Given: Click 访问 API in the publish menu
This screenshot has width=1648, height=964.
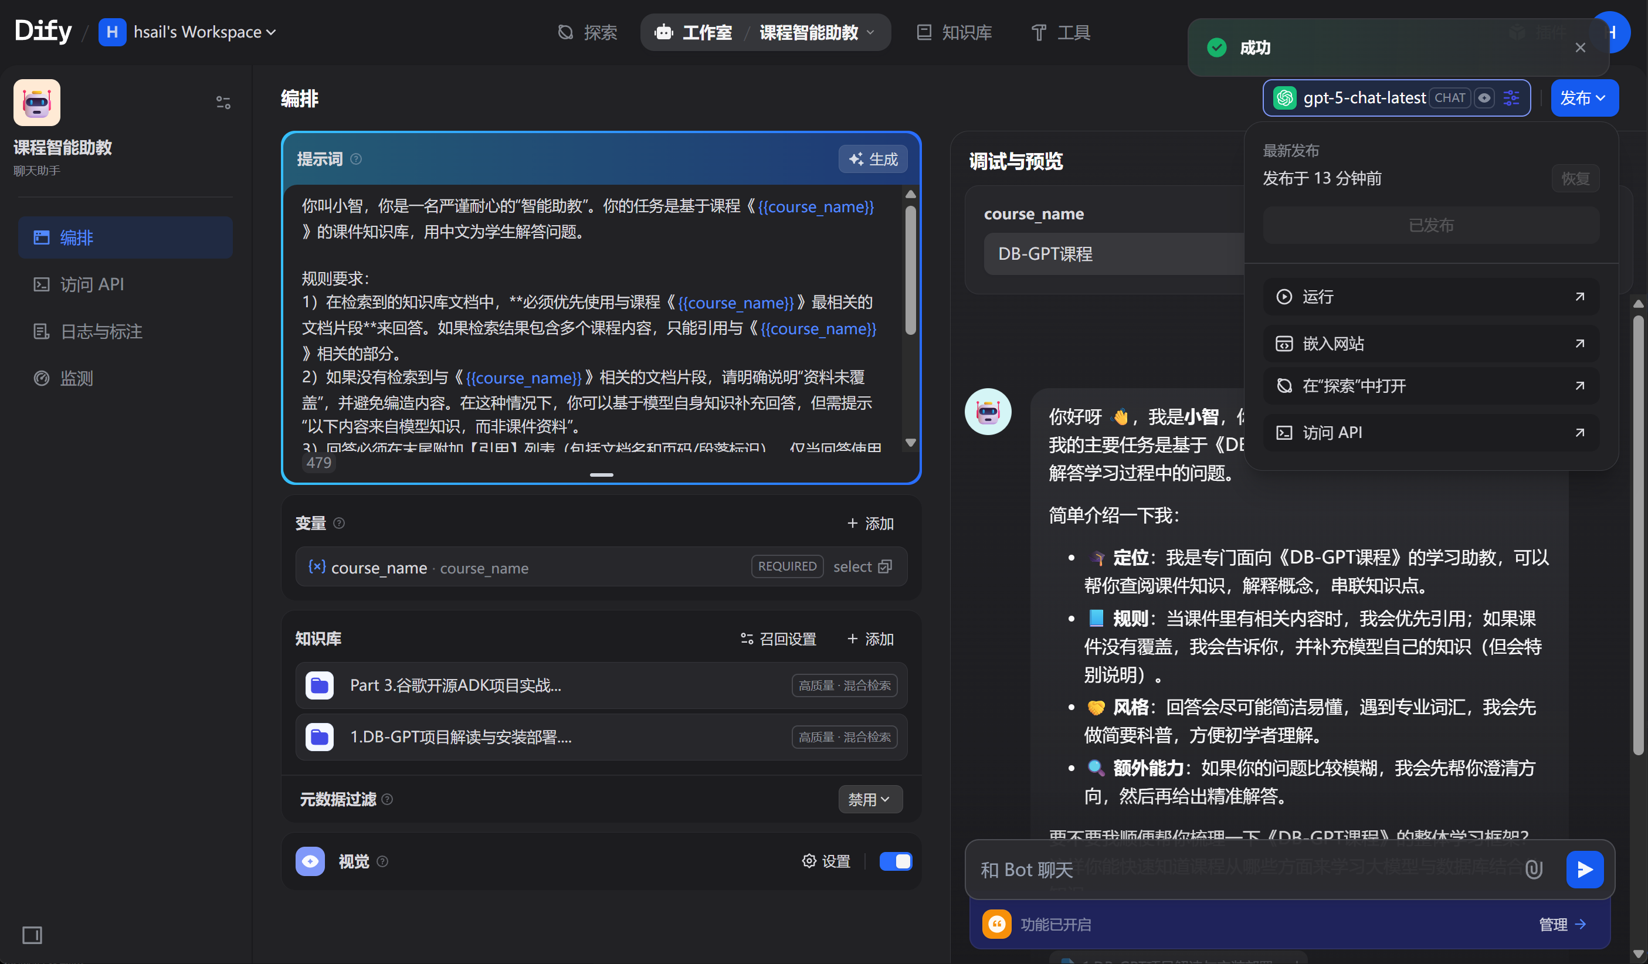Looking at the screenshot, I should coord(1431,432).
